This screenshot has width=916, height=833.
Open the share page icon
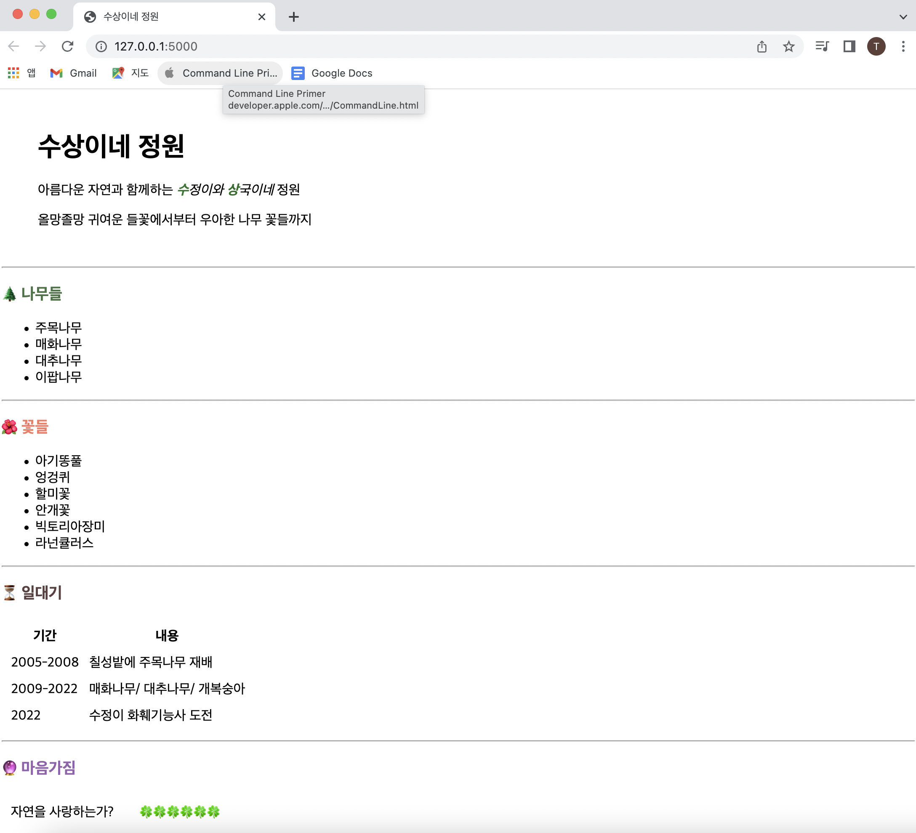(762, 46)
